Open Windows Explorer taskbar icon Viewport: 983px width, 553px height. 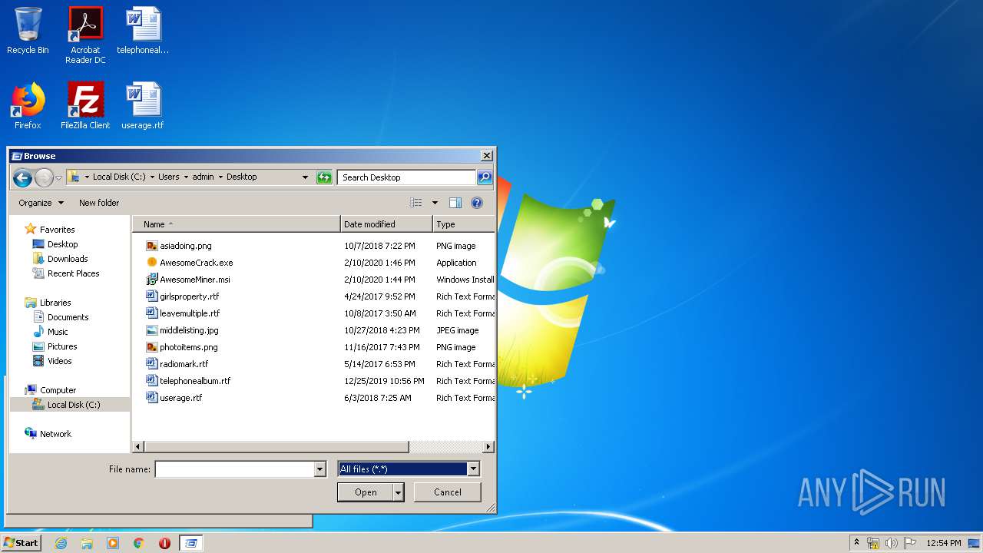(x=87, y=543)
